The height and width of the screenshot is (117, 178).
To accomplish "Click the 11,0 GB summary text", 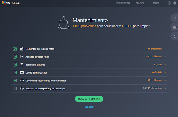I will pyautogui.click(x=127, y=26).
